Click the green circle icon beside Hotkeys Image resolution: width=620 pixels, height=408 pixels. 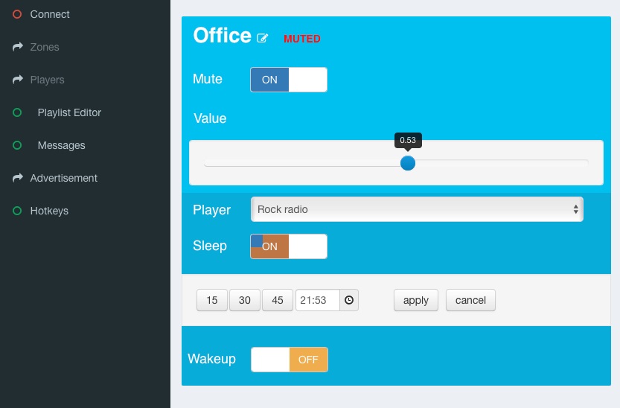point(18,211)
